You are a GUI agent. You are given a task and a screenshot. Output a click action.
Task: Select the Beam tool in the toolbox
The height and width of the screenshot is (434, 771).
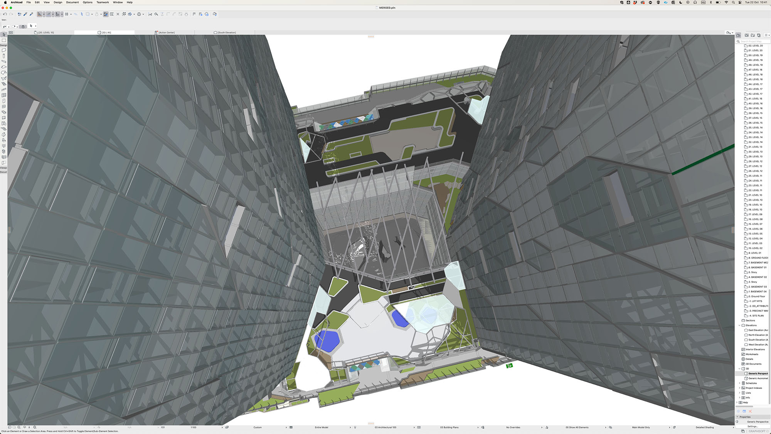4,61
